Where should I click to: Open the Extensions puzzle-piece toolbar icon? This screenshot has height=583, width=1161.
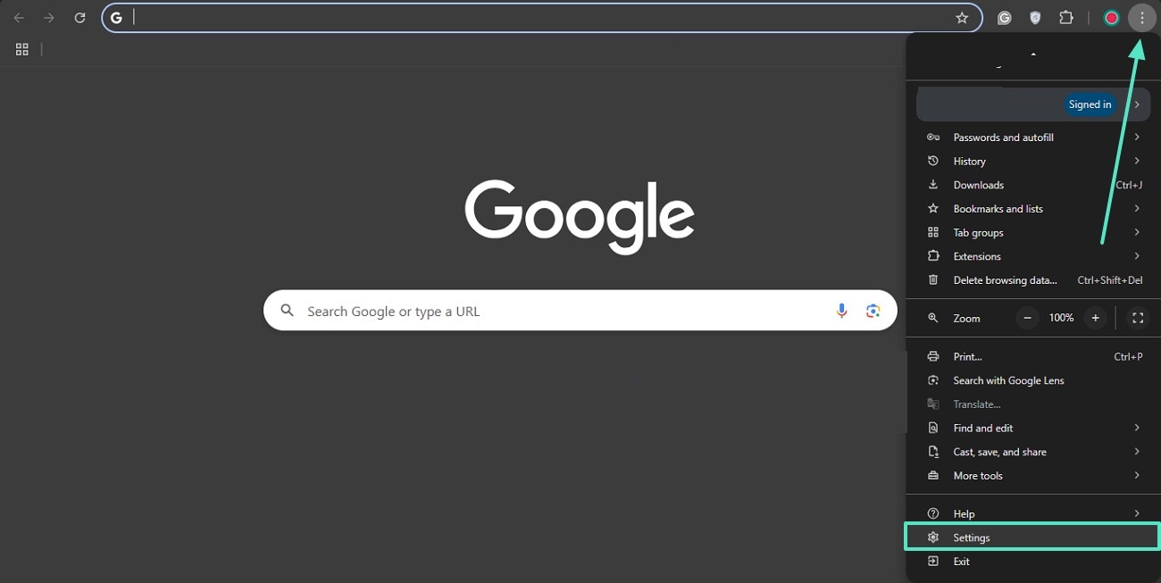(1065, 18)
